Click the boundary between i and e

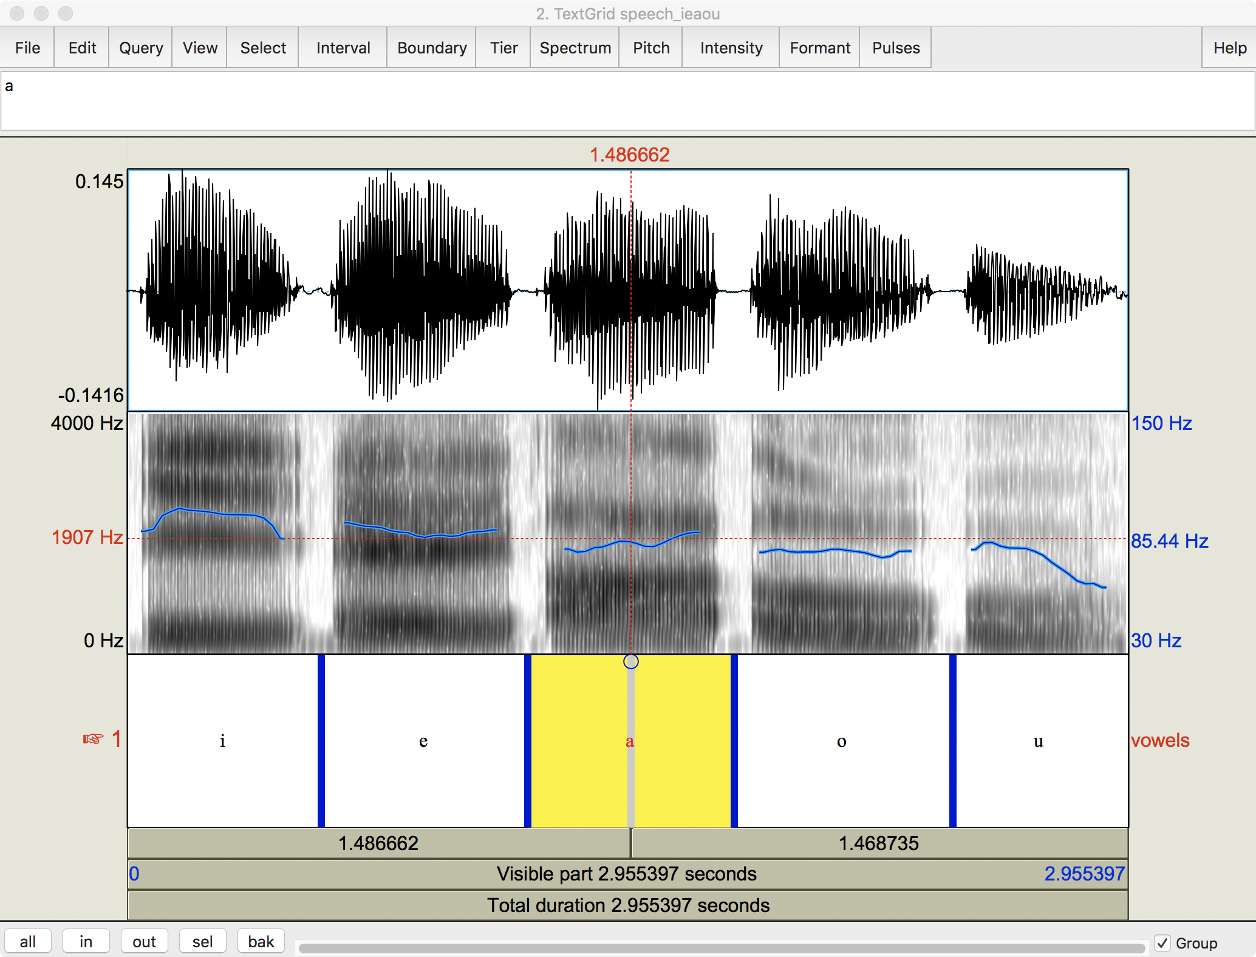click(x=321, y=741)
